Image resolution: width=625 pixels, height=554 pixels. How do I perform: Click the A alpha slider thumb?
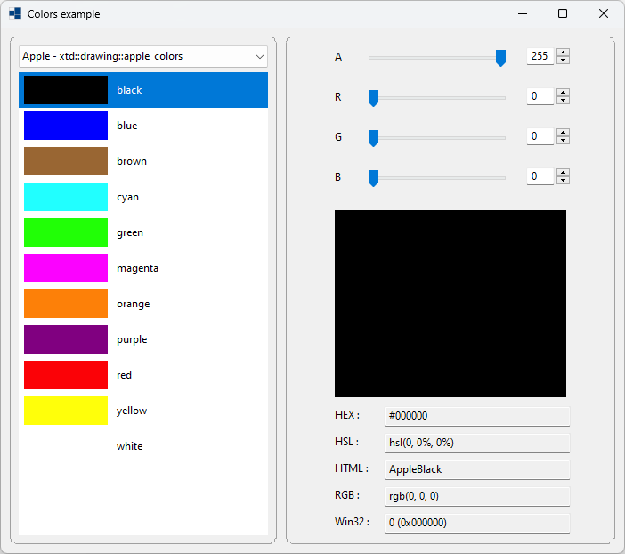pyautogui.click(x=500, y=58)
